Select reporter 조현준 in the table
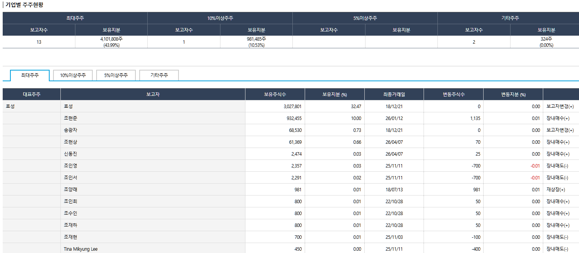 click(71, 118)
